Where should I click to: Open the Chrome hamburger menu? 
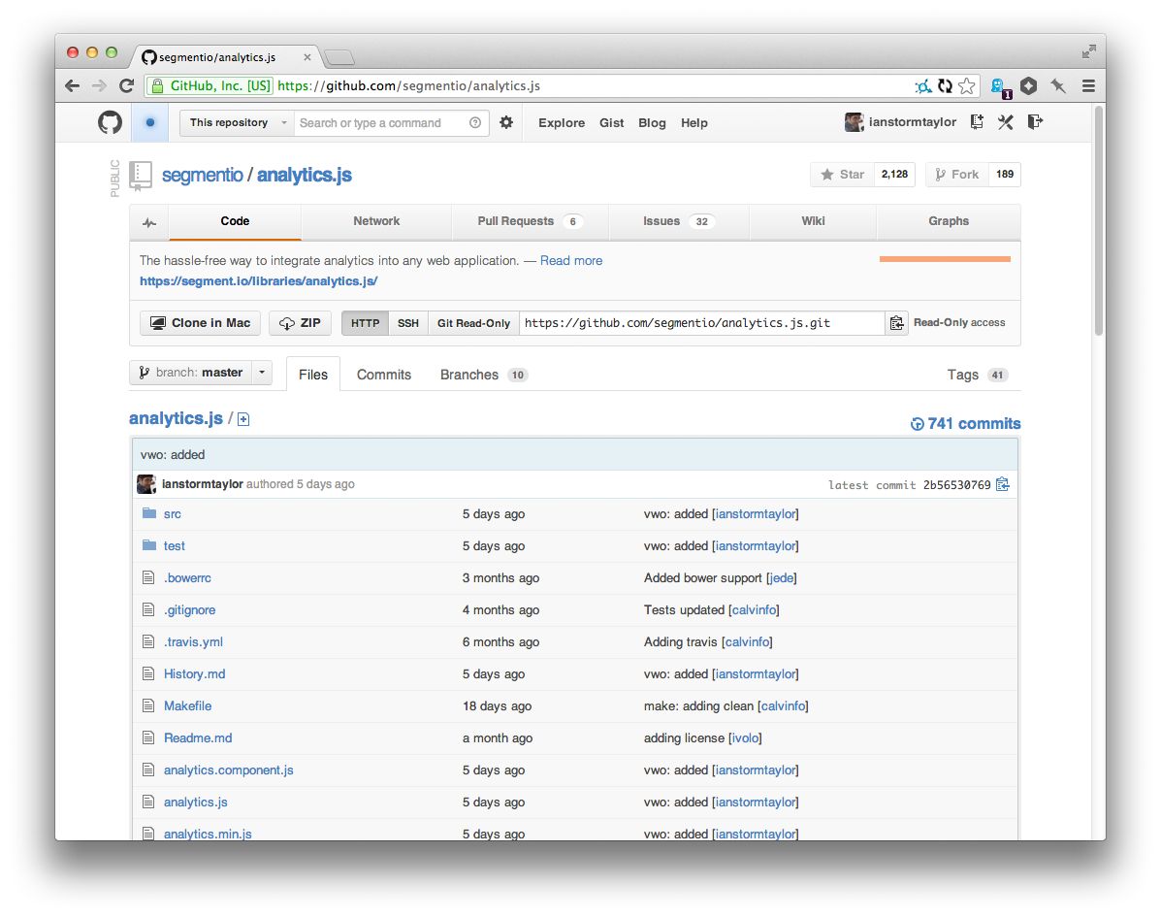click(x=1088, y=86)
